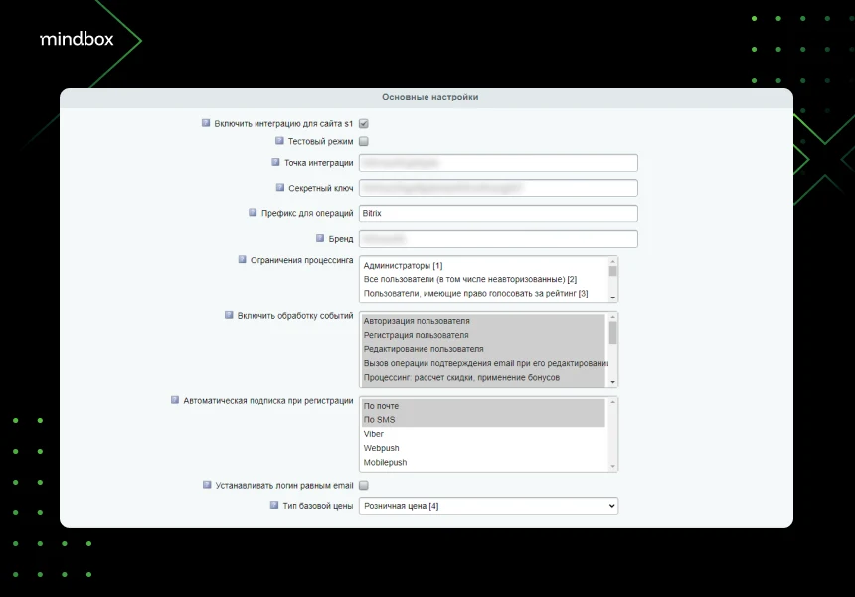The height and width of the screenshot is (597, 855).
Task: Click help icon beside Тип базовой цены
Action: click(274, 505)
